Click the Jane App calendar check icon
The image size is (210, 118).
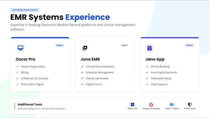coord(149,48)
